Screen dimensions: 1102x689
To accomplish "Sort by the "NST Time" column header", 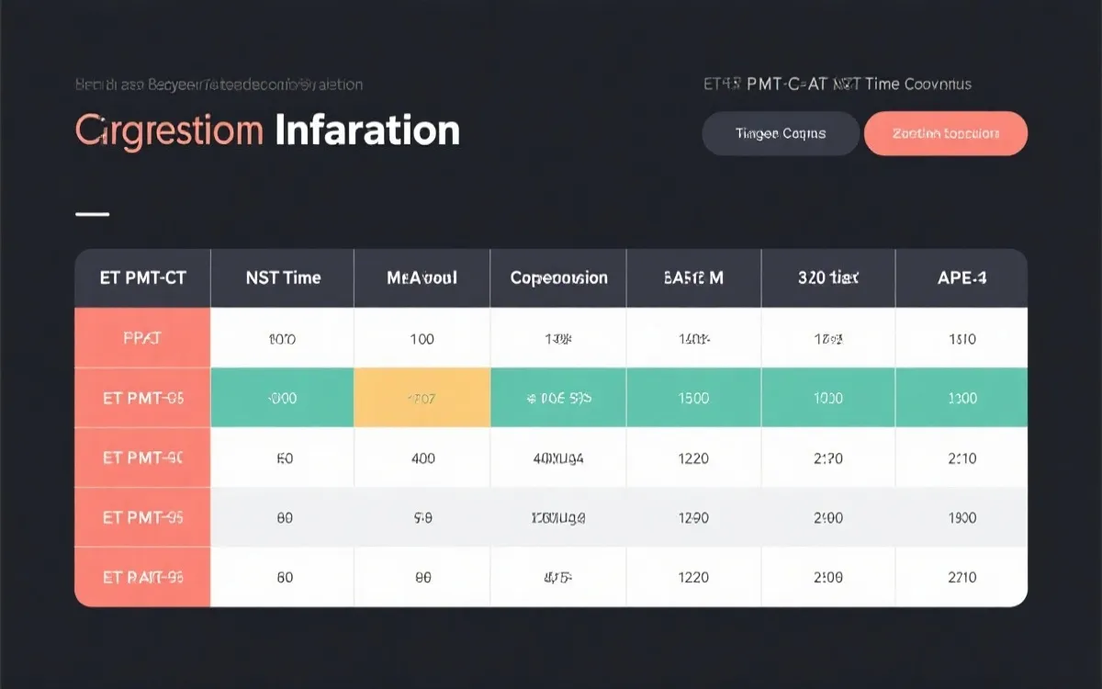I will coord(283,277).
